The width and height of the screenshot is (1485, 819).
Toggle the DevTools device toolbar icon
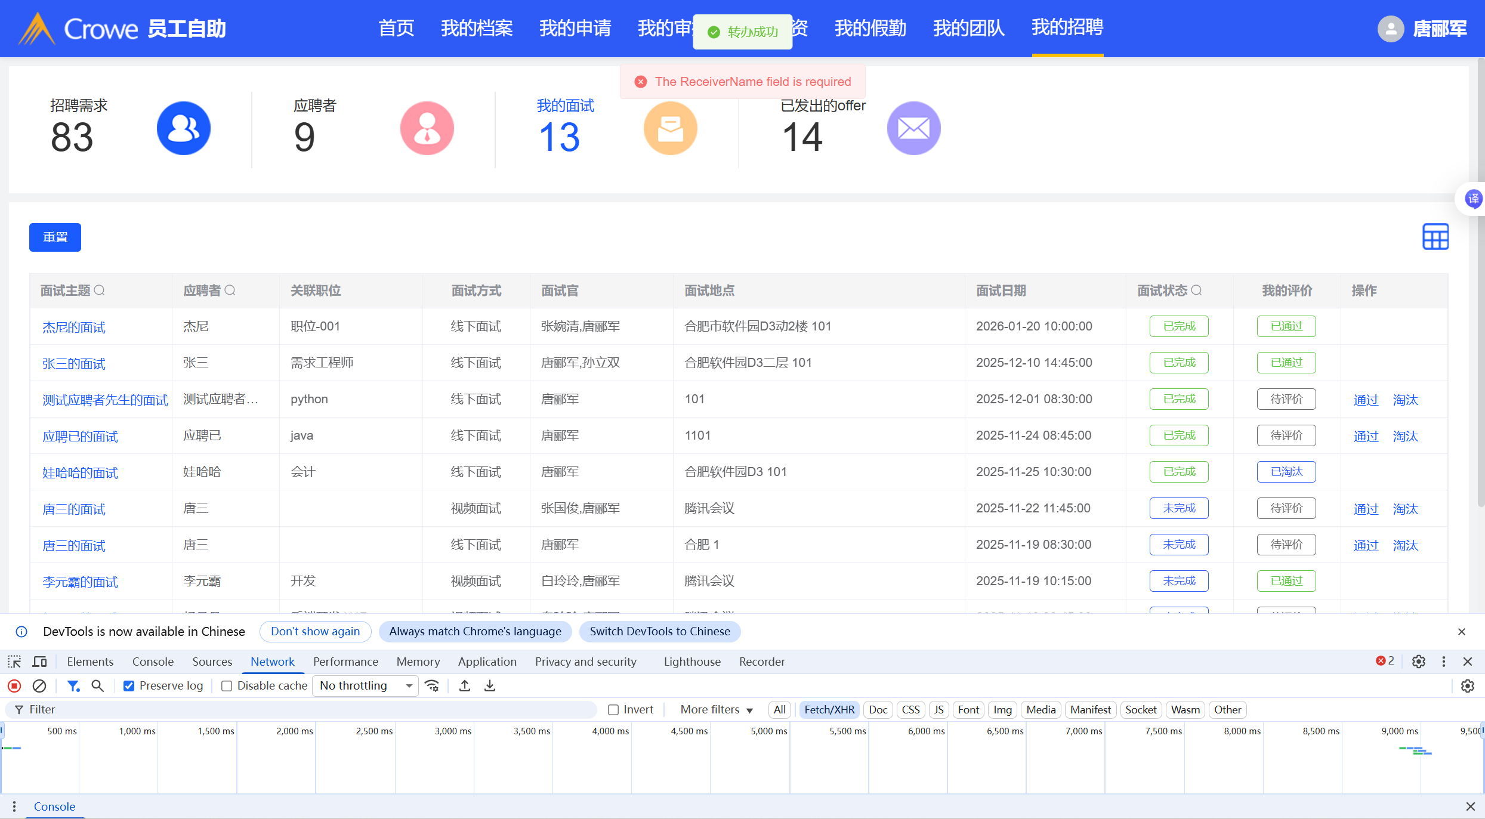(x=39, y=662)
